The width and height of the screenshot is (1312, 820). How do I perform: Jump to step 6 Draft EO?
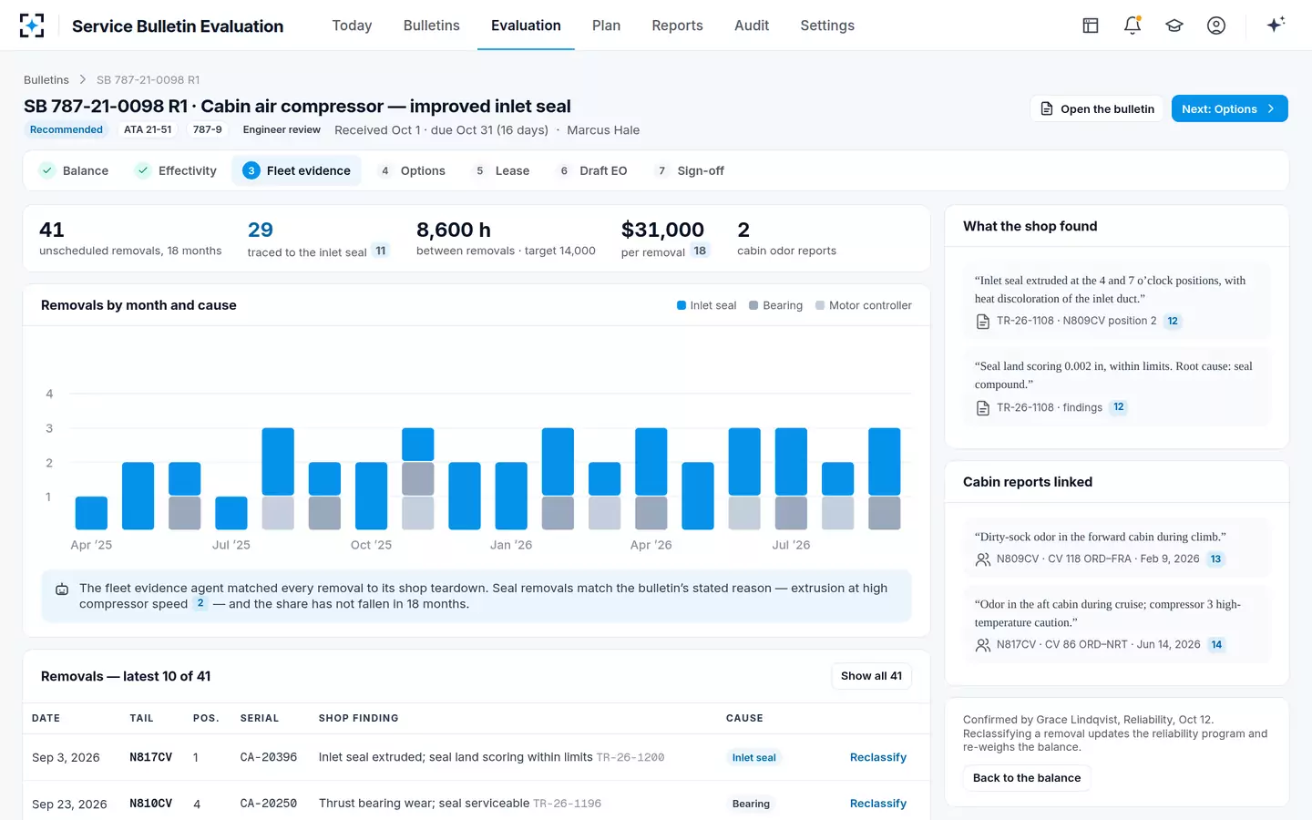592,170
